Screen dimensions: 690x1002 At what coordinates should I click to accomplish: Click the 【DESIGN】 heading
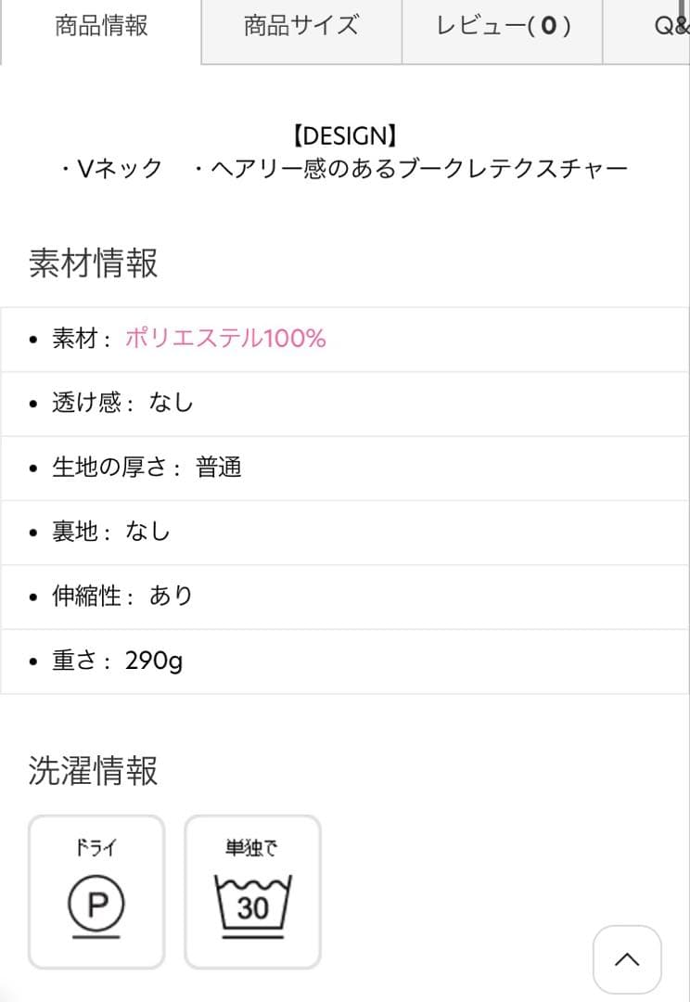click(345, 136)
